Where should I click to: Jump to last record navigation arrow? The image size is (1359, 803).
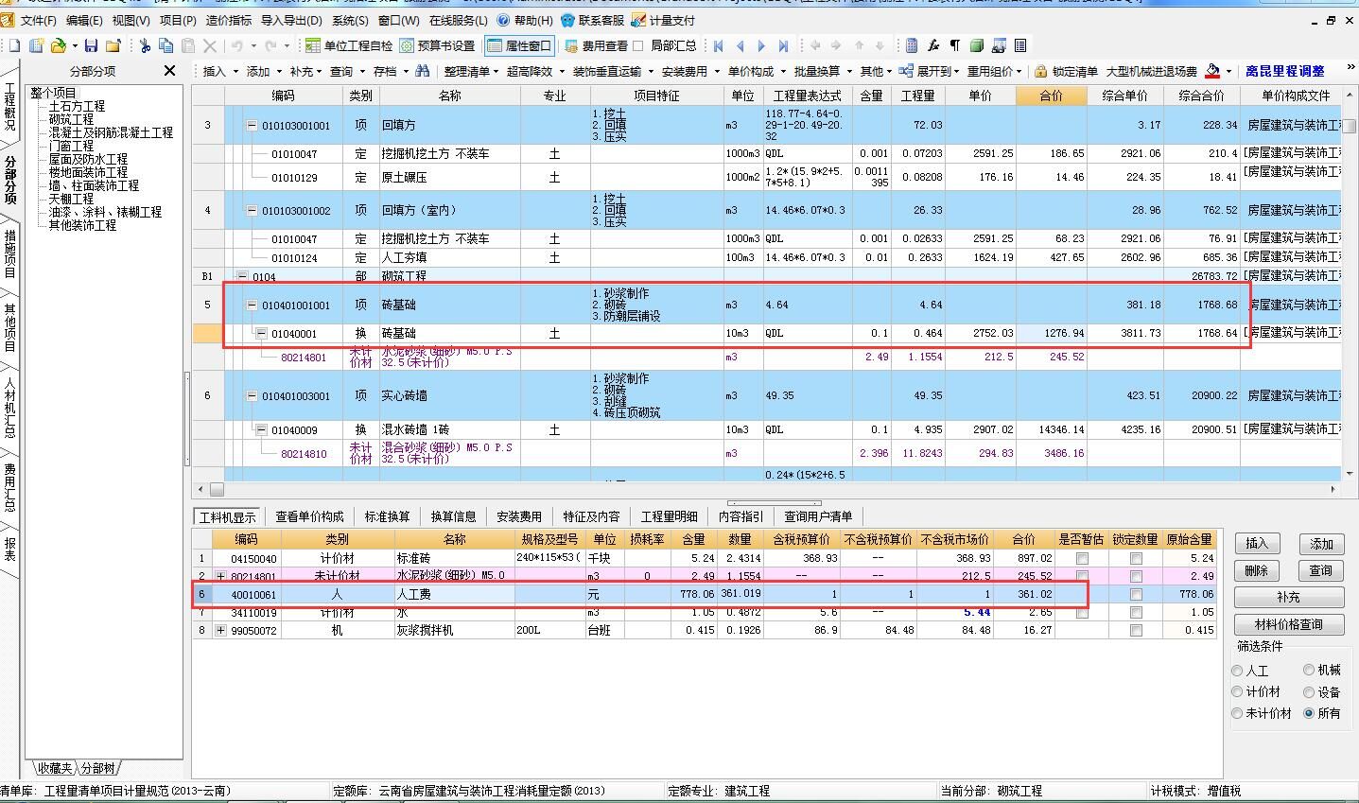click(783, 45)
